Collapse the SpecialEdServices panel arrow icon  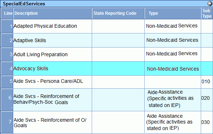210,4
